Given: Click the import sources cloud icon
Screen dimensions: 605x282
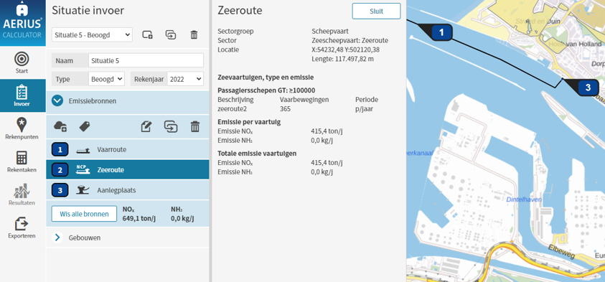Looking at the screenshot, I should pyautogui.click(x=60, y=126).
